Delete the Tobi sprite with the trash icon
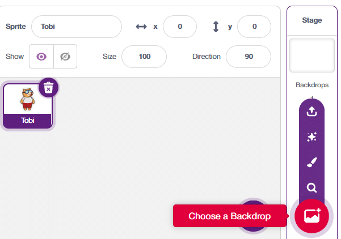Viewport: 341px width, 239px height. (49, 87)
